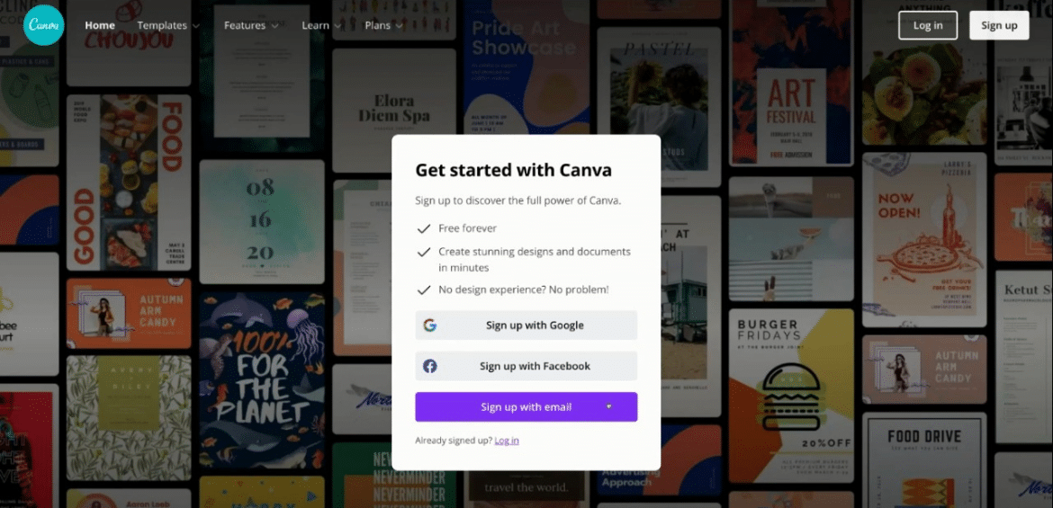This screenshot has width=1053, height=508.
Task: Open the 08 16 20 watercolor invitation
Action: coord(262,221)
